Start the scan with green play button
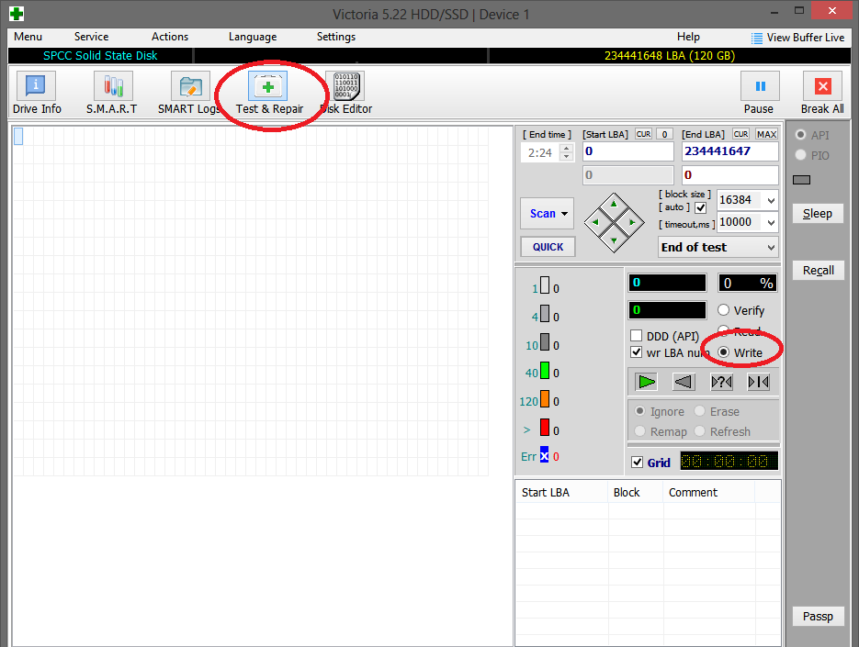 coord(647,382)
